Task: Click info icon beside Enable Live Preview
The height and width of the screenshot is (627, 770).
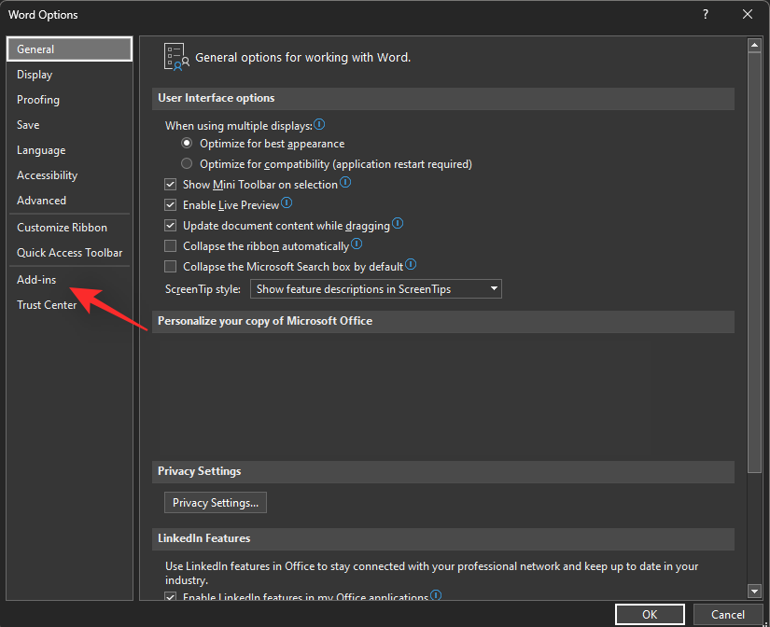Action: pos(287,203)
